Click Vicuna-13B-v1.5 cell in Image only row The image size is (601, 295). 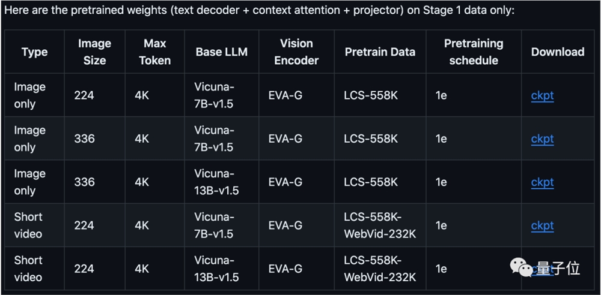(x=216, y=182)
